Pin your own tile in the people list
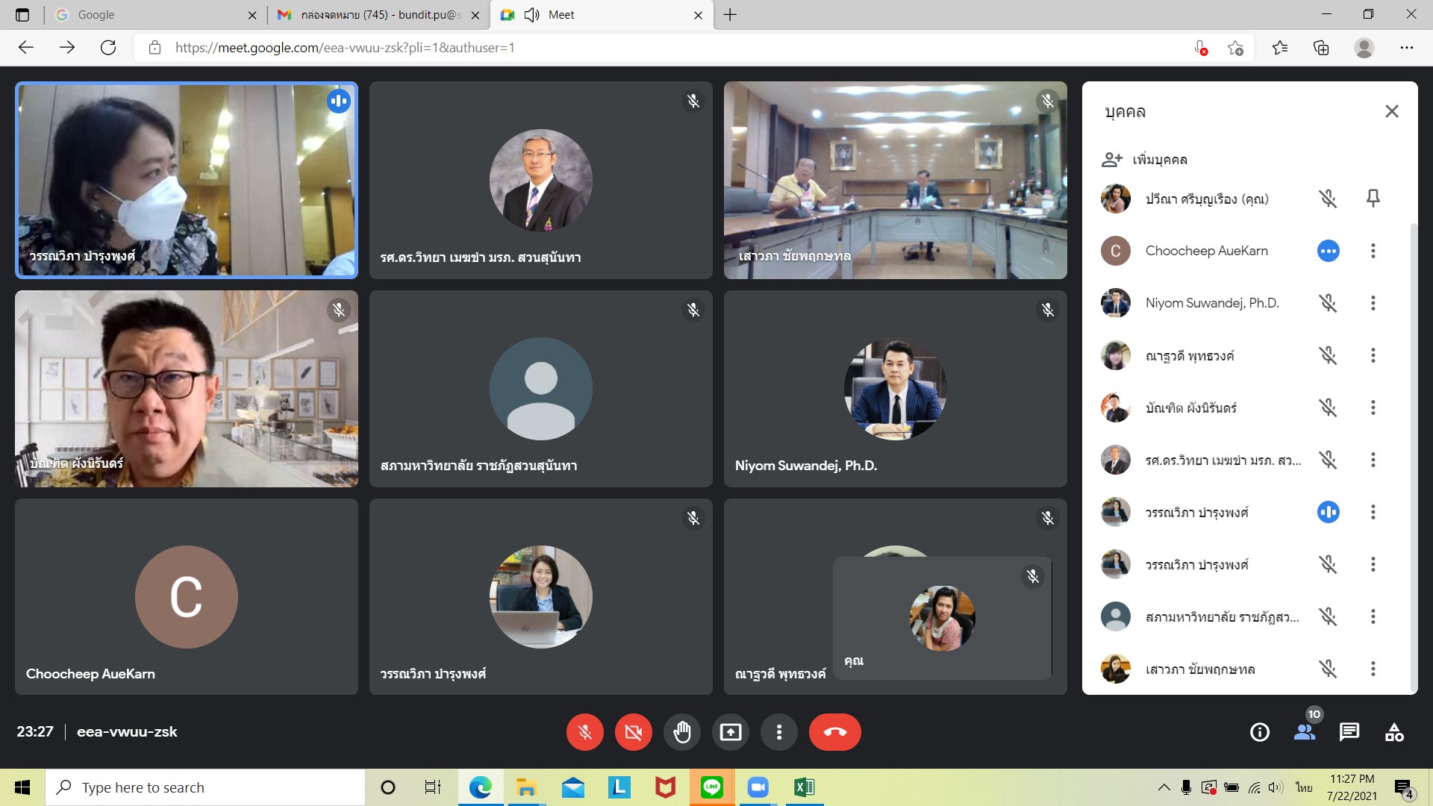The image size is (1433, 806). 1373,199
